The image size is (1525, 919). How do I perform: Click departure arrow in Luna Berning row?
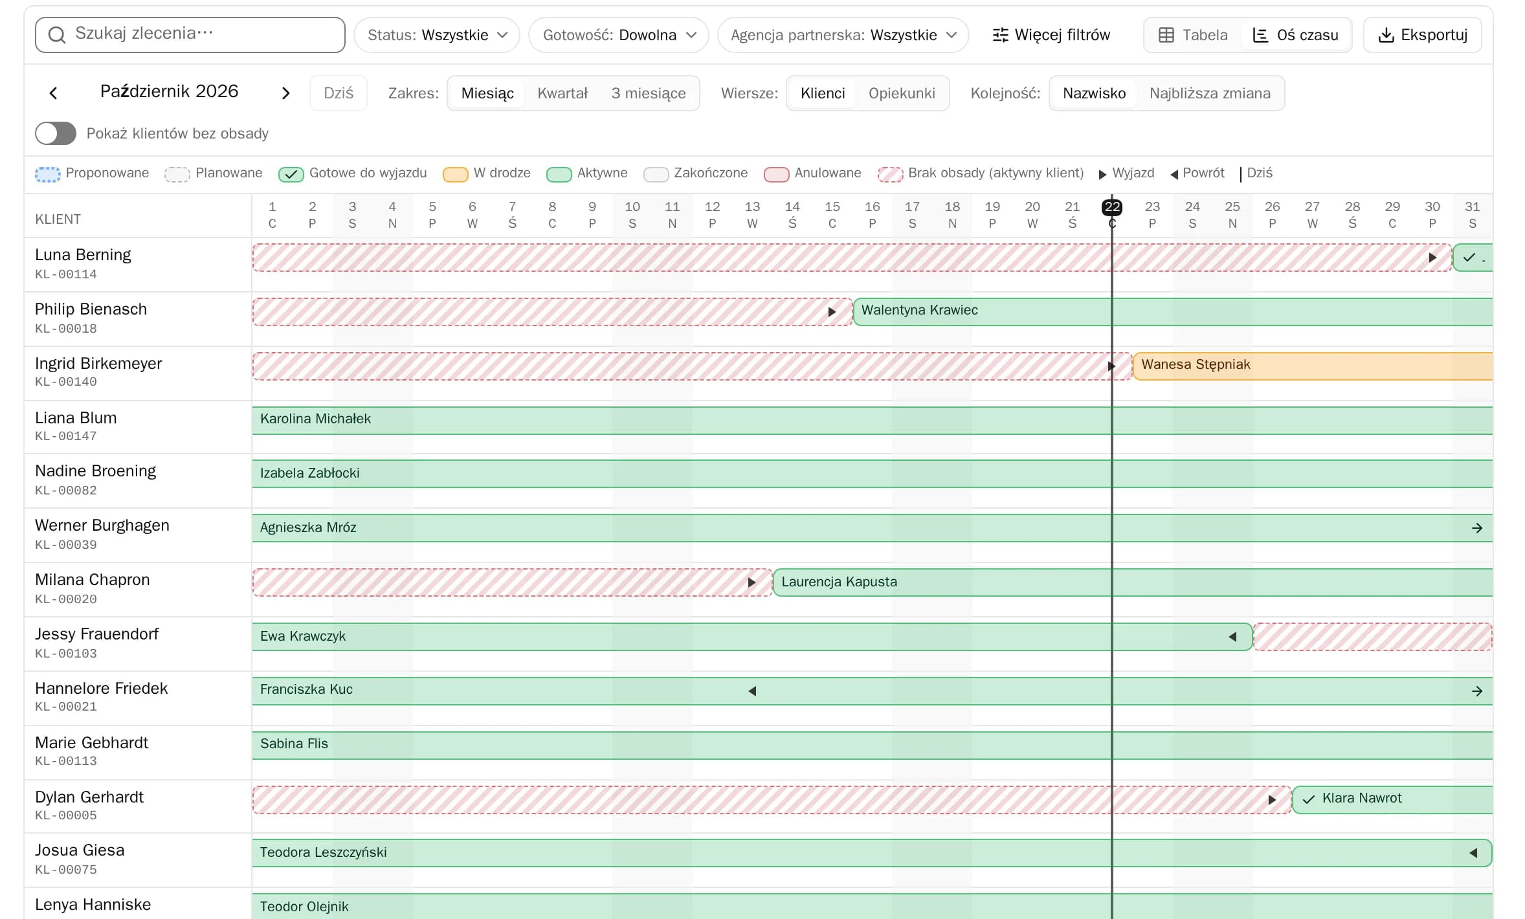[1432, 258]
